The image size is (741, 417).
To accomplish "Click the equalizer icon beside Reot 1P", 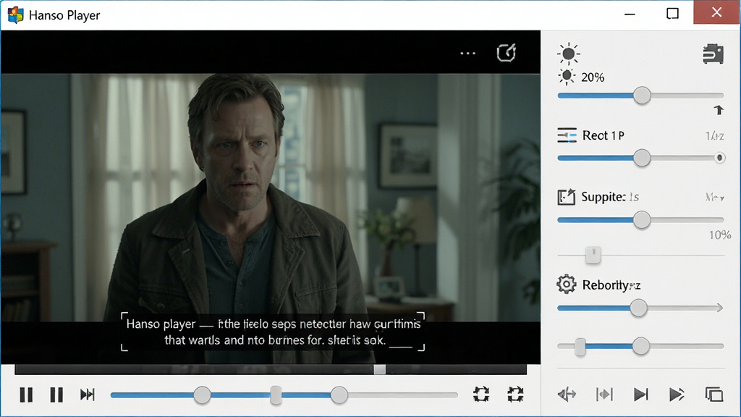I will (567, 135).
